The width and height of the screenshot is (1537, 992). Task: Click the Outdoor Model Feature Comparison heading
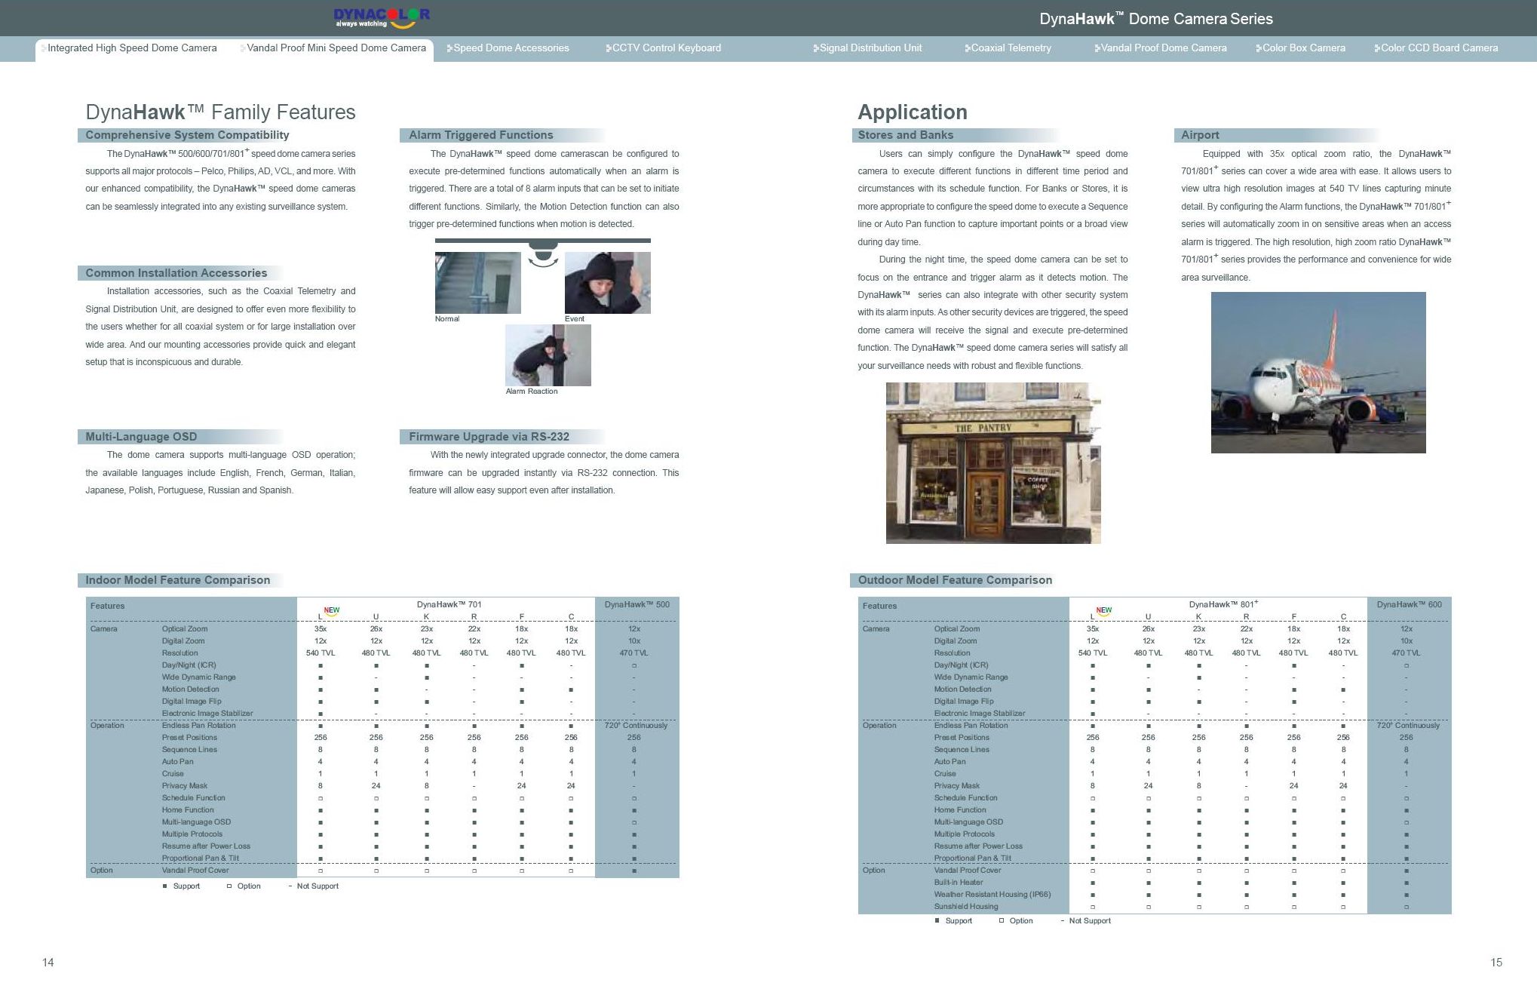955,580
